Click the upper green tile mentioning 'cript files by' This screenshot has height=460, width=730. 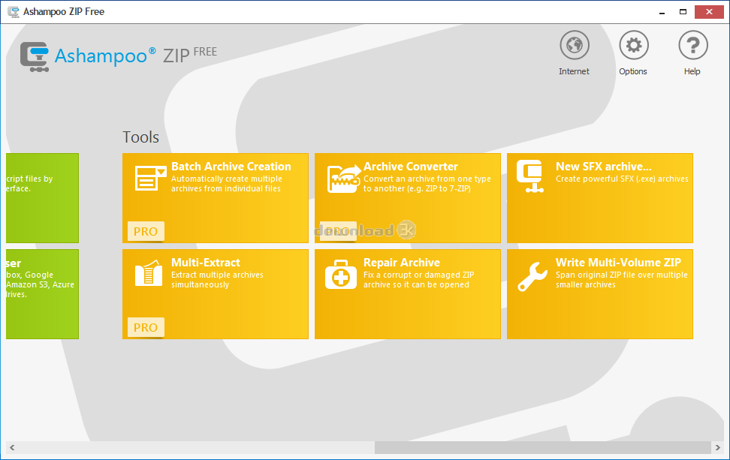(42, 198)
